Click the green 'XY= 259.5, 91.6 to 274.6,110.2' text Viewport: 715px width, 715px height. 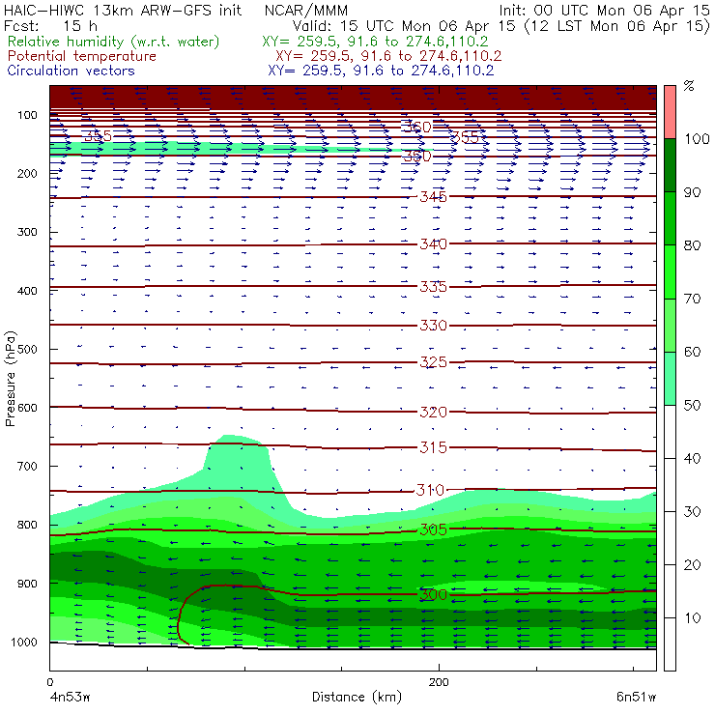click(x=375, y=42)
